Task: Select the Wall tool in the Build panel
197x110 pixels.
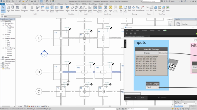Action: click(8, 8)
